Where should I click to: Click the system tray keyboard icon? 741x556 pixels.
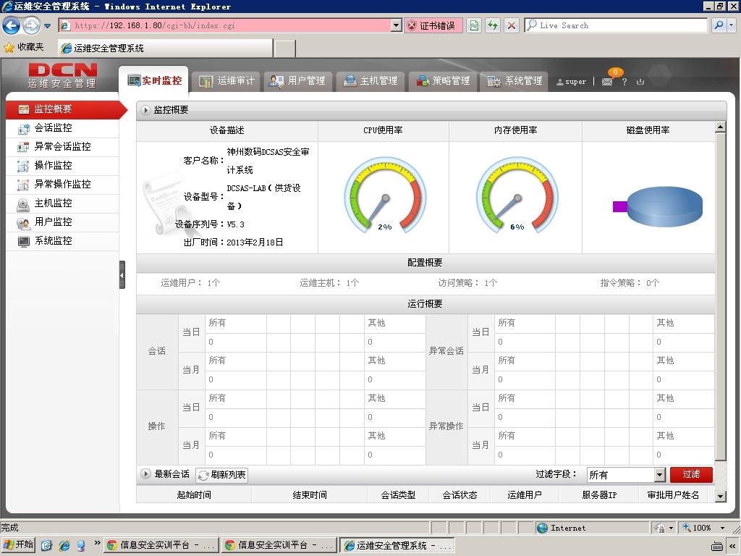[x=717, y=546]
